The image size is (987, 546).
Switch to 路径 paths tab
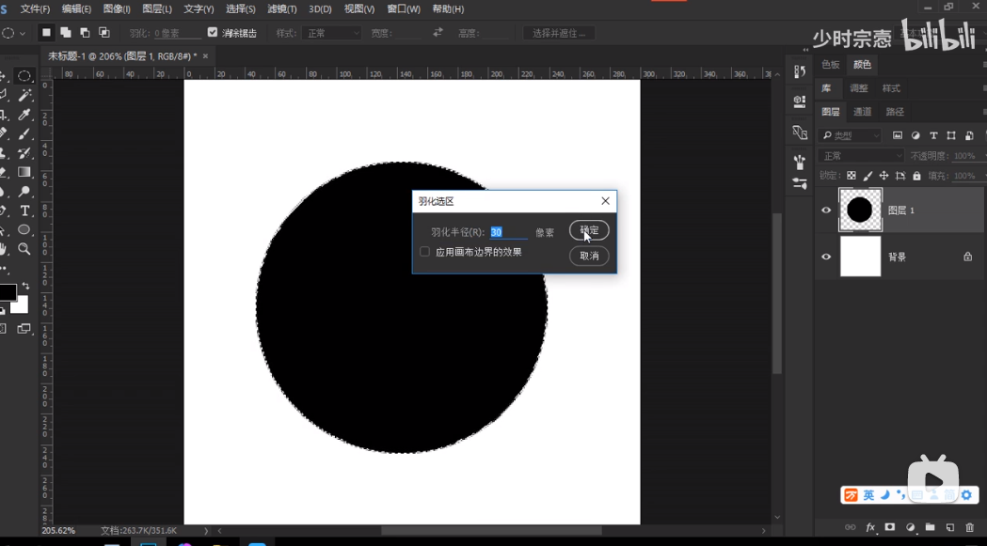(895, 112)
